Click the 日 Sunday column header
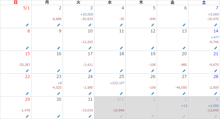This screenshot has height=119, width=220. coord(16,3)
